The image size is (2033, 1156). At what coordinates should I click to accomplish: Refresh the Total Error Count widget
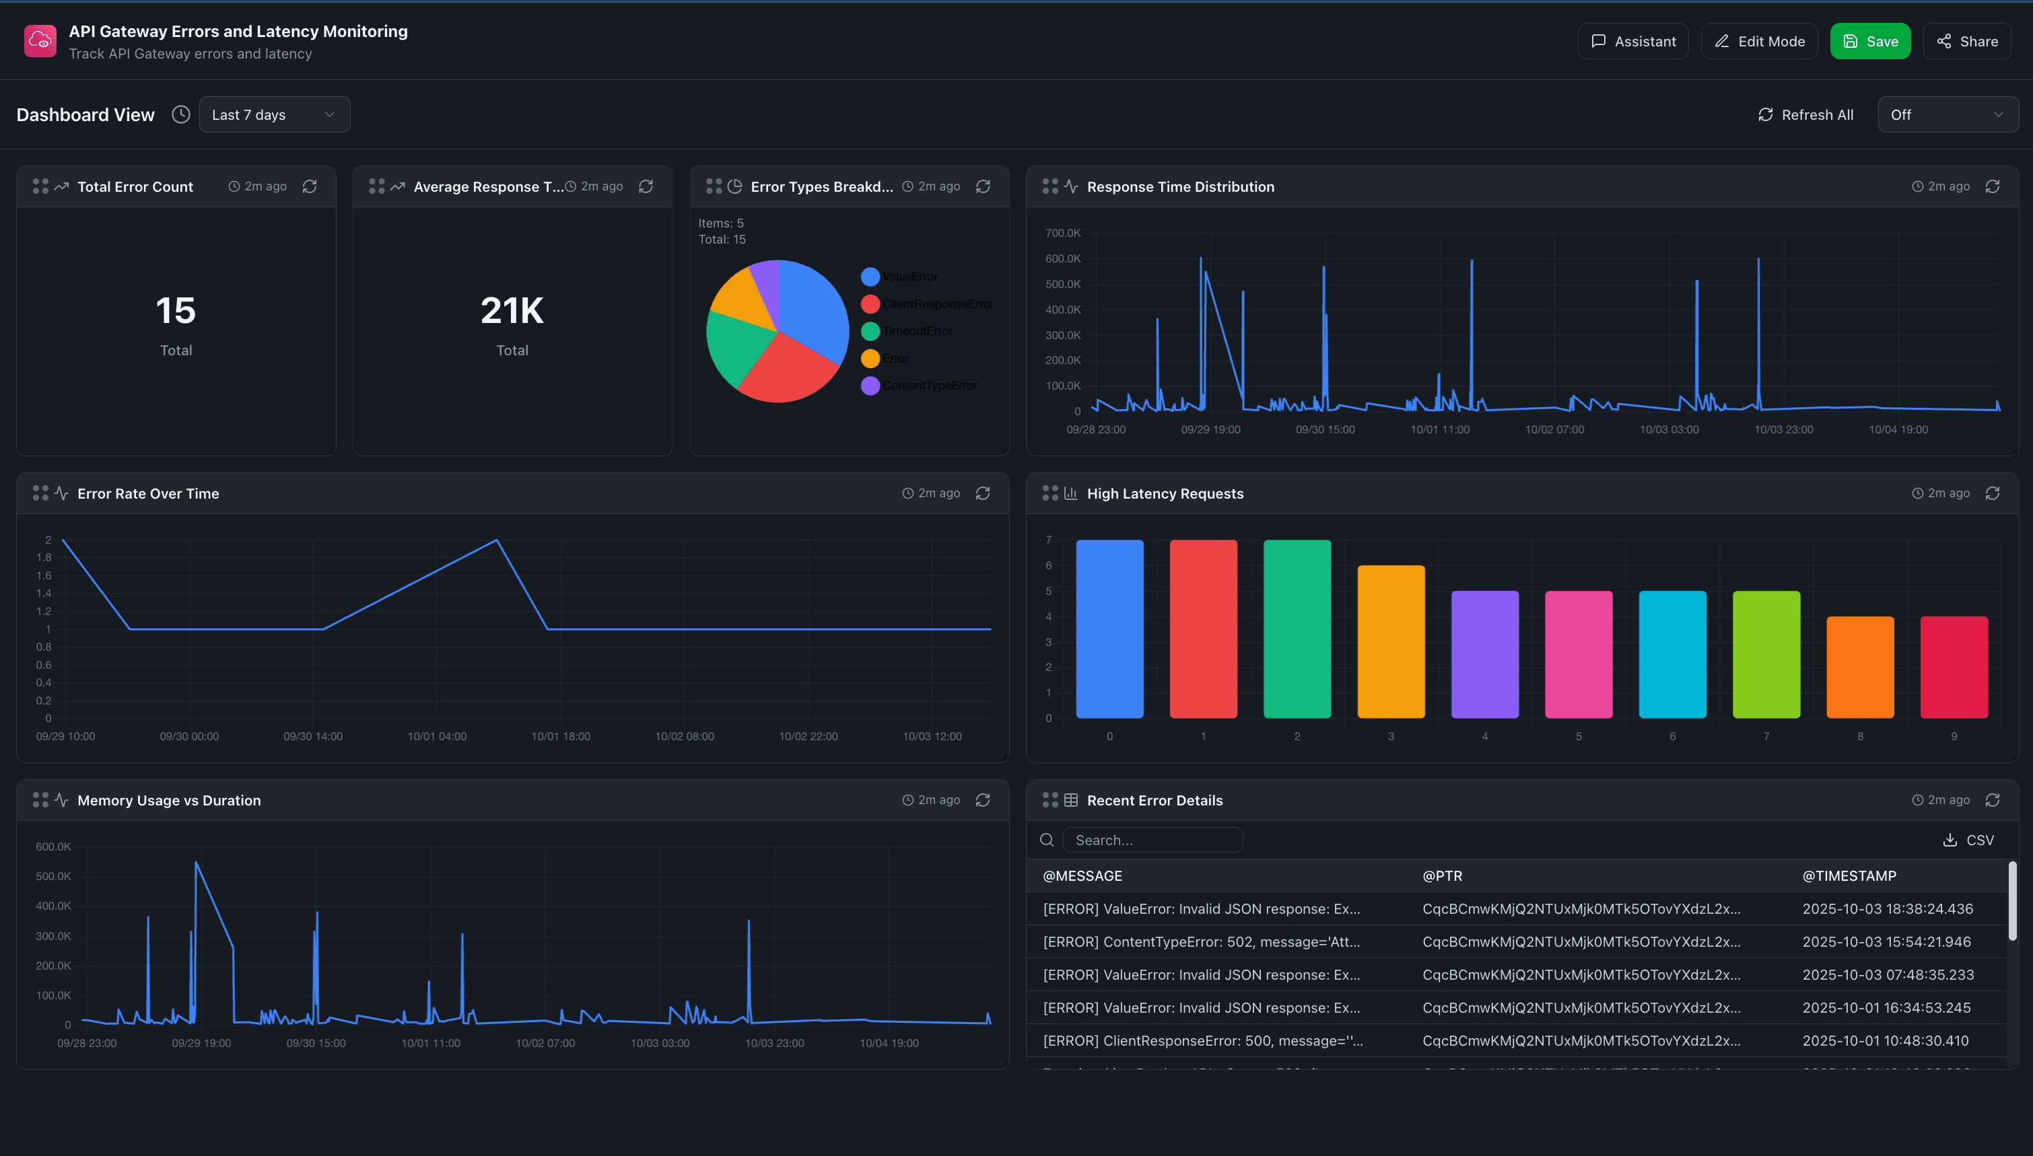tap(311, 186)
